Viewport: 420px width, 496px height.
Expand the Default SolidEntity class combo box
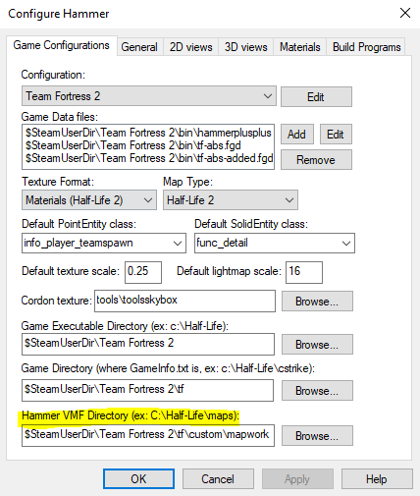point(275,244)
